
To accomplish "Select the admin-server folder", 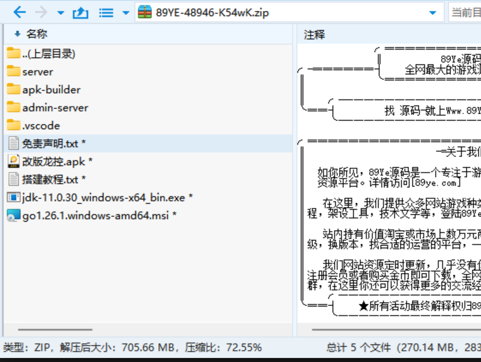I will pyautogui.click(x=55, y=107).
